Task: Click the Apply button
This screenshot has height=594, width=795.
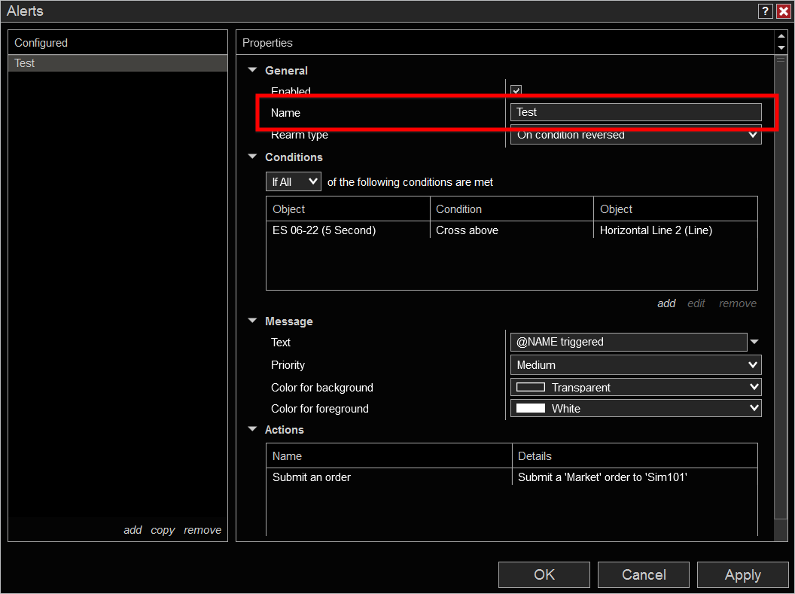Action: pyautogui.click(x=743, y=574)
